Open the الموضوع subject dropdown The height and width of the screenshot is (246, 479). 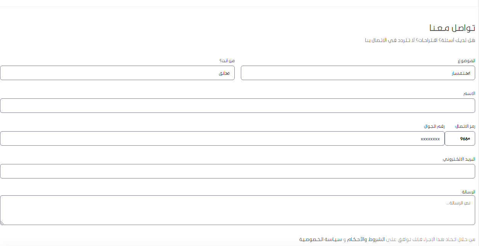(x=358, y=73)
